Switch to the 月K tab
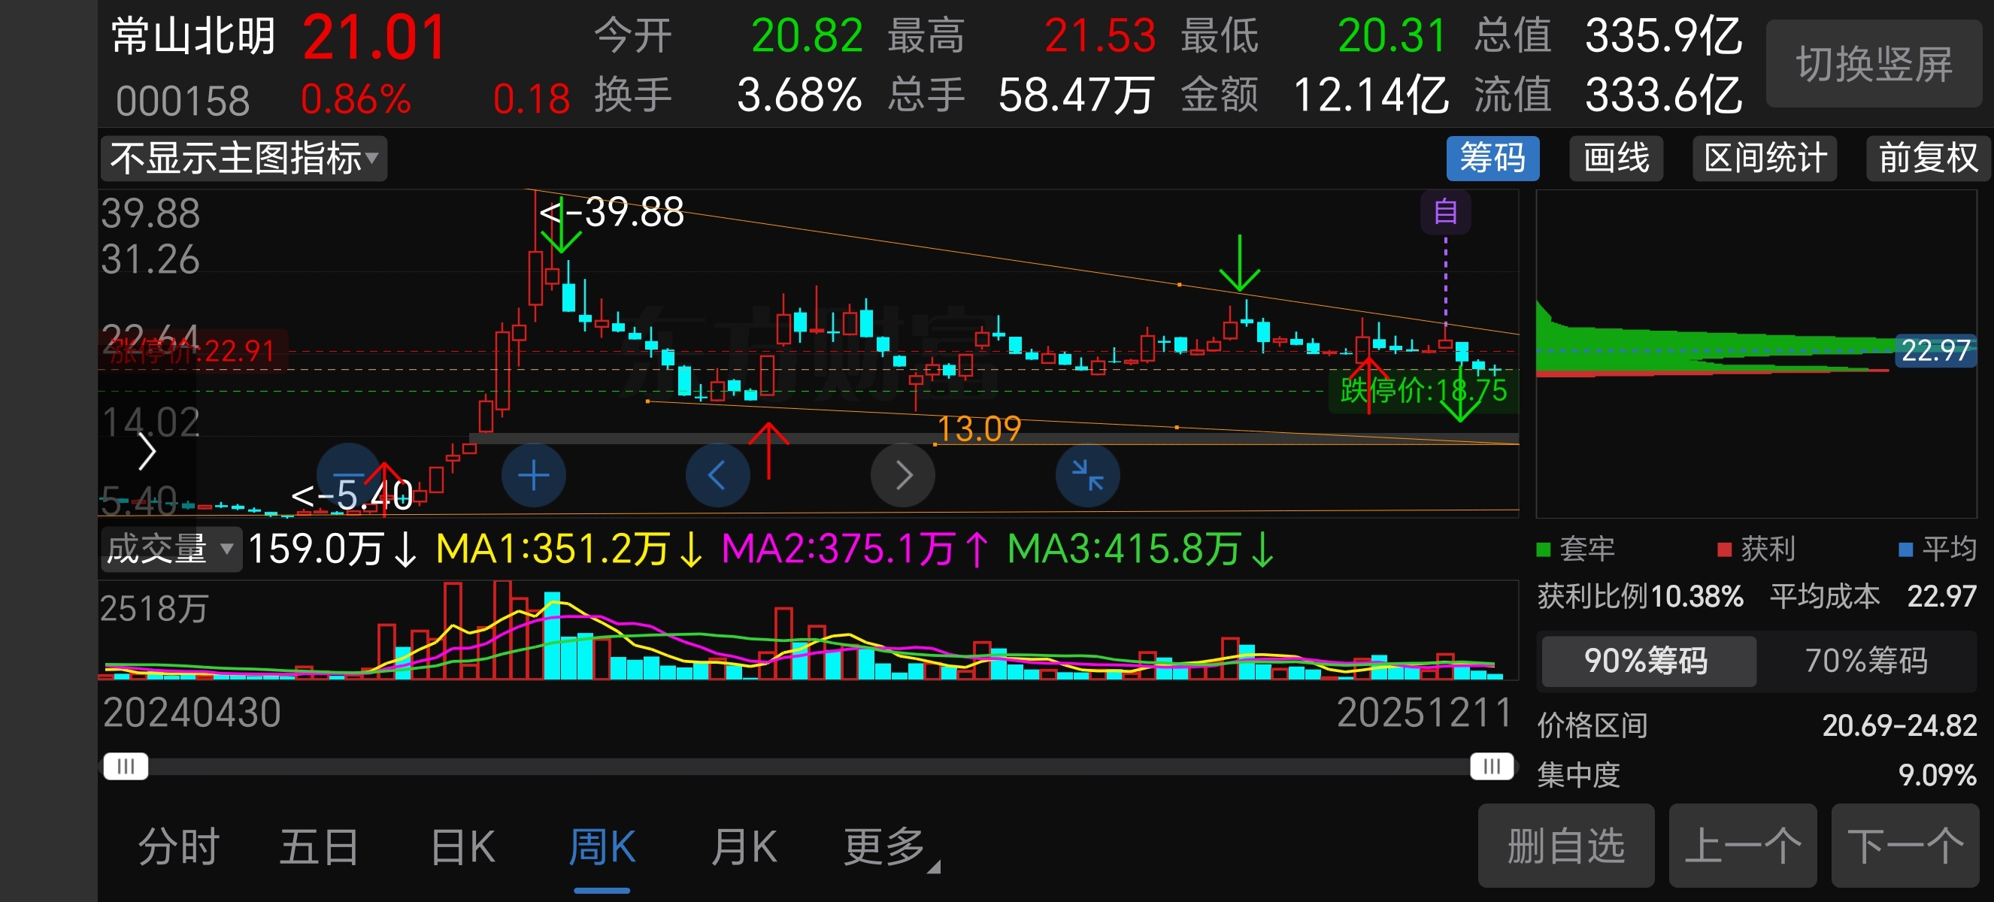This screenshot has width=1994, height=902. tap(743, 847)
